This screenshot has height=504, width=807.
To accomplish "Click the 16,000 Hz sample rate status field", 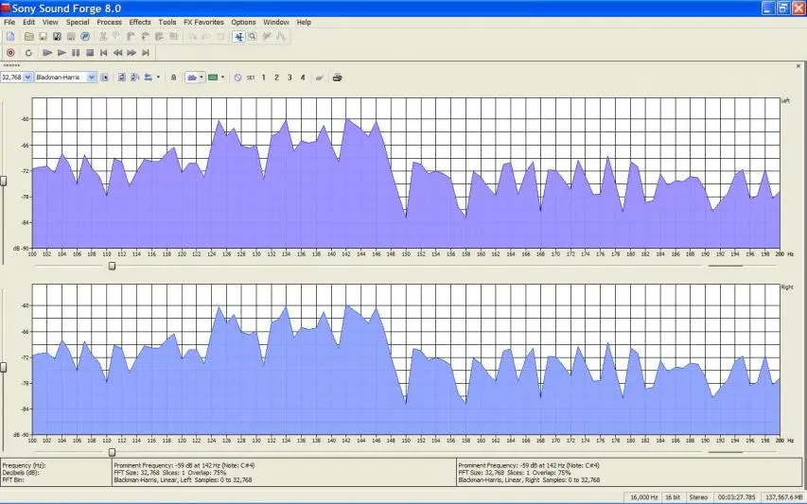I will [x=644, y=497].
